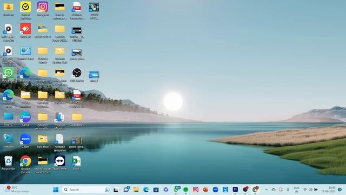The height and width of the screenshot is (195, 346).
Task: Open the weather widget showing Mostly cloudy
Action: (x=17, y=190)
